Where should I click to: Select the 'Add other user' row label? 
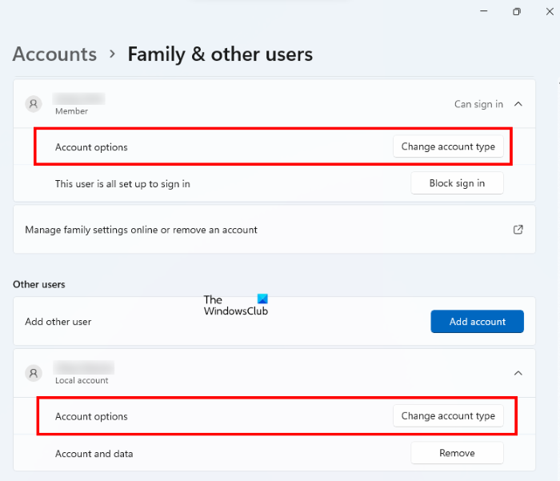click(x=58, y=322)
